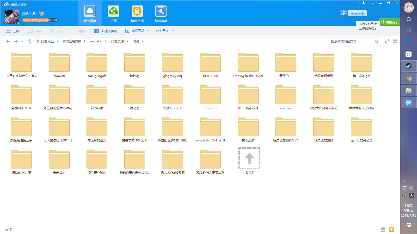
Task: Expand the 离线下载 dropdown arrow
Action: pos(148,31)
